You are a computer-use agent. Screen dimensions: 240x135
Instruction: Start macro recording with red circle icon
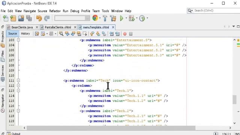tap(125, 34)
